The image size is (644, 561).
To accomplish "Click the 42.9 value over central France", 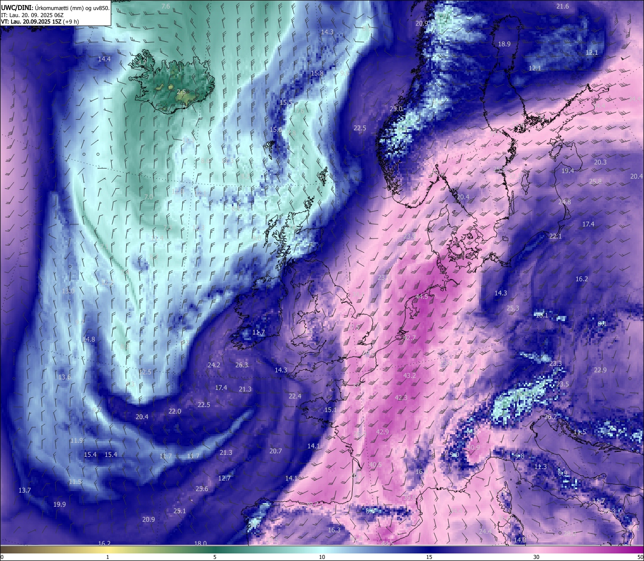I will pos(382,432).
